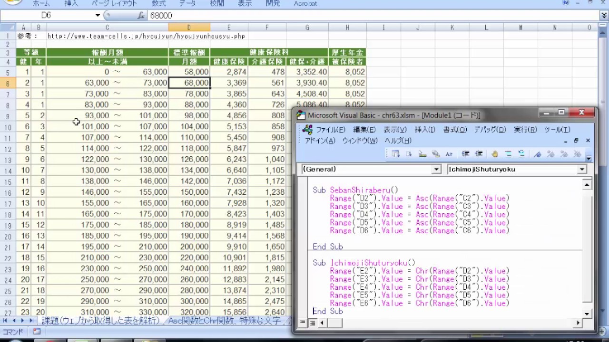Switch to Procedure View in code window
The width and height of the screenshot is (609, 342).
303,323
